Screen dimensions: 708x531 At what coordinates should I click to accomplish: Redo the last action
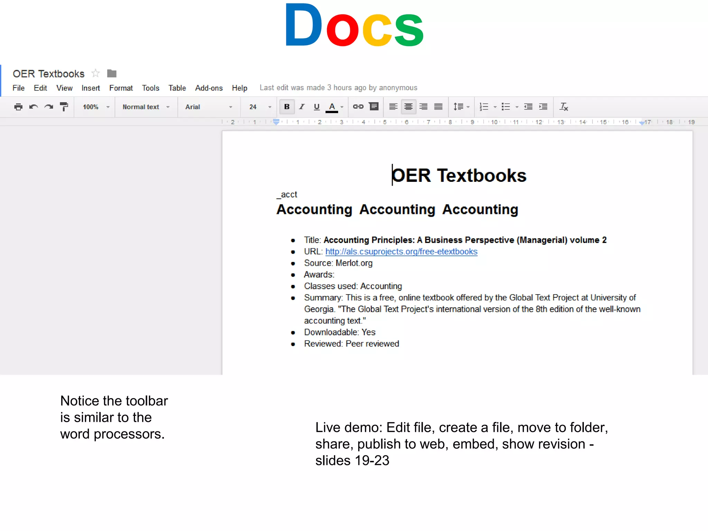tap(49, 107)
